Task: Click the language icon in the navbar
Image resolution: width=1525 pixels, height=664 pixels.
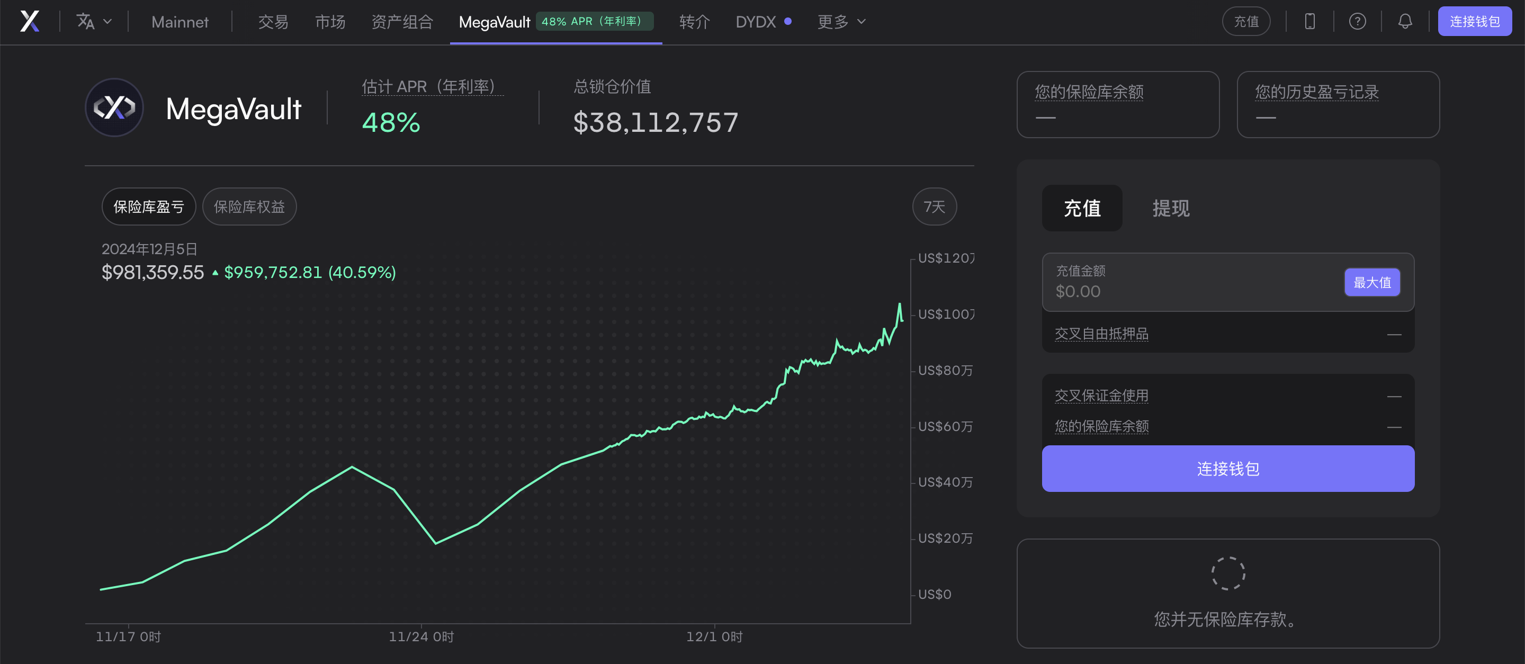Action: click(x=86, y=21)
